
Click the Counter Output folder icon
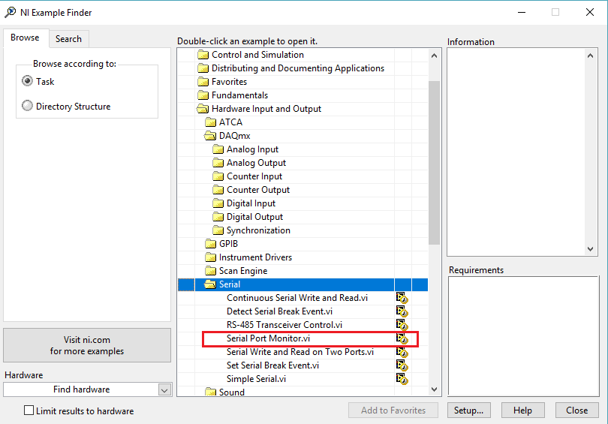click(218, 190)
